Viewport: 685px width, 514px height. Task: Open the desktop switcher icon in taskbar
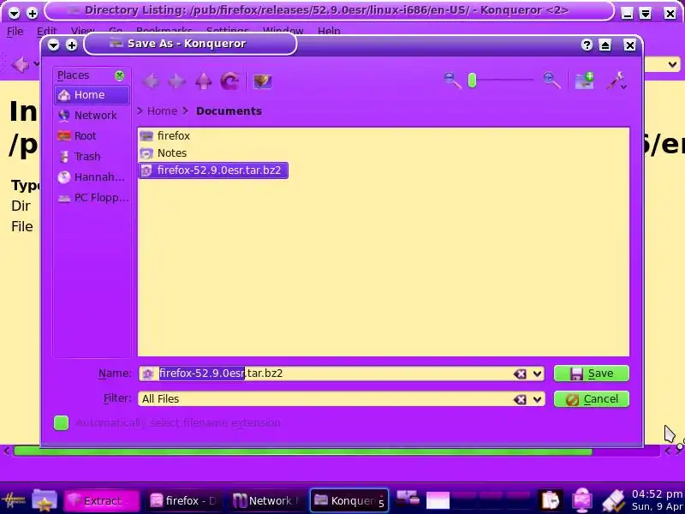coord(408,499)
